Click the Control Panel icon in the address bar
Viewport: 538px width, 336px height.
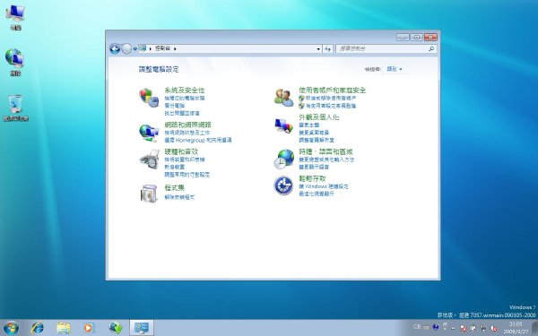[142, 48]
